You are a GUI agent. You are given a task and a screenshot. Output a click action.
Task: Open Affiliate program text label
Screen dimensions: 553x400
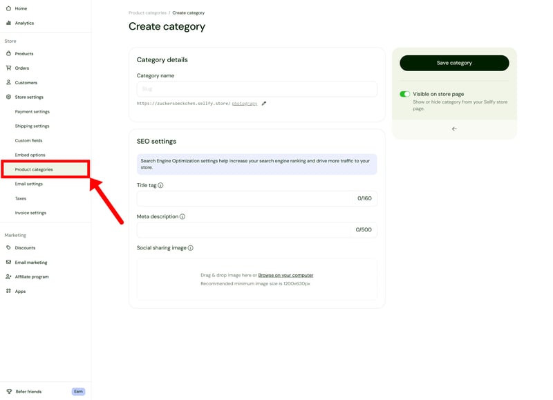(32, 276)
